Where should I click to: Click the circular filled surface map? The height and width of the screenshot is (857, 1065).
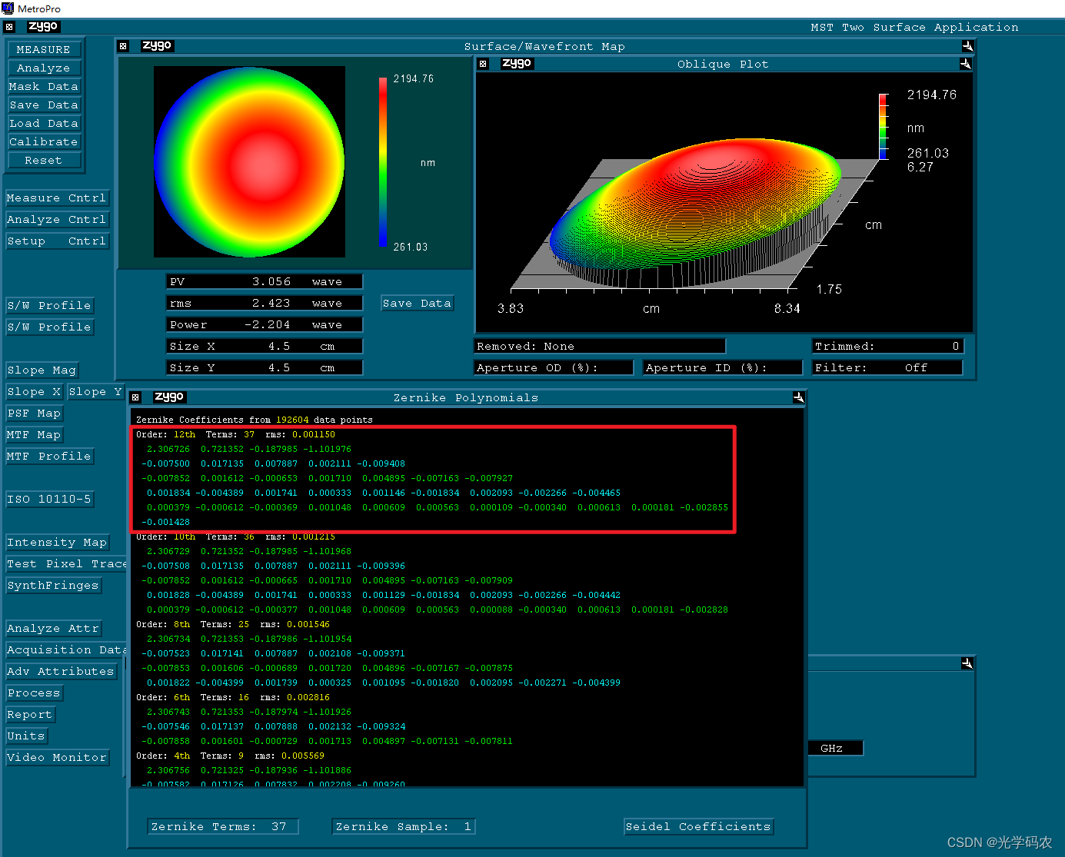249,162
